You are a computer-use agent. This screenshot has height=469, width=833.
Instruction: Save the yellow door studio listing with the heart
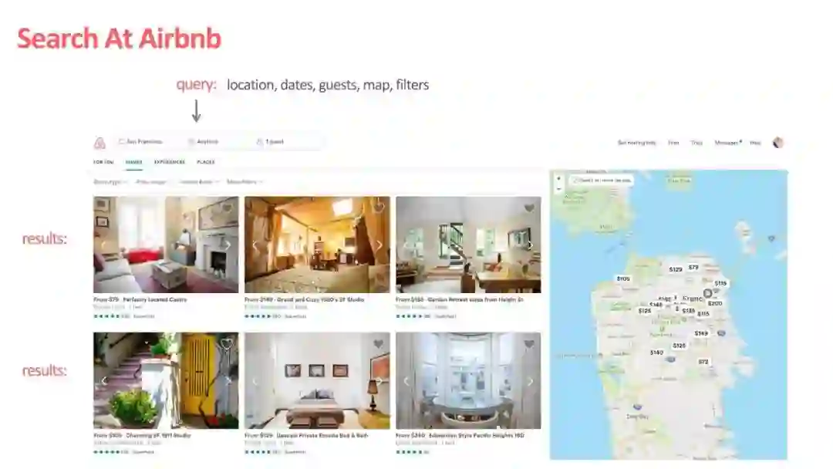pos(227,344)
